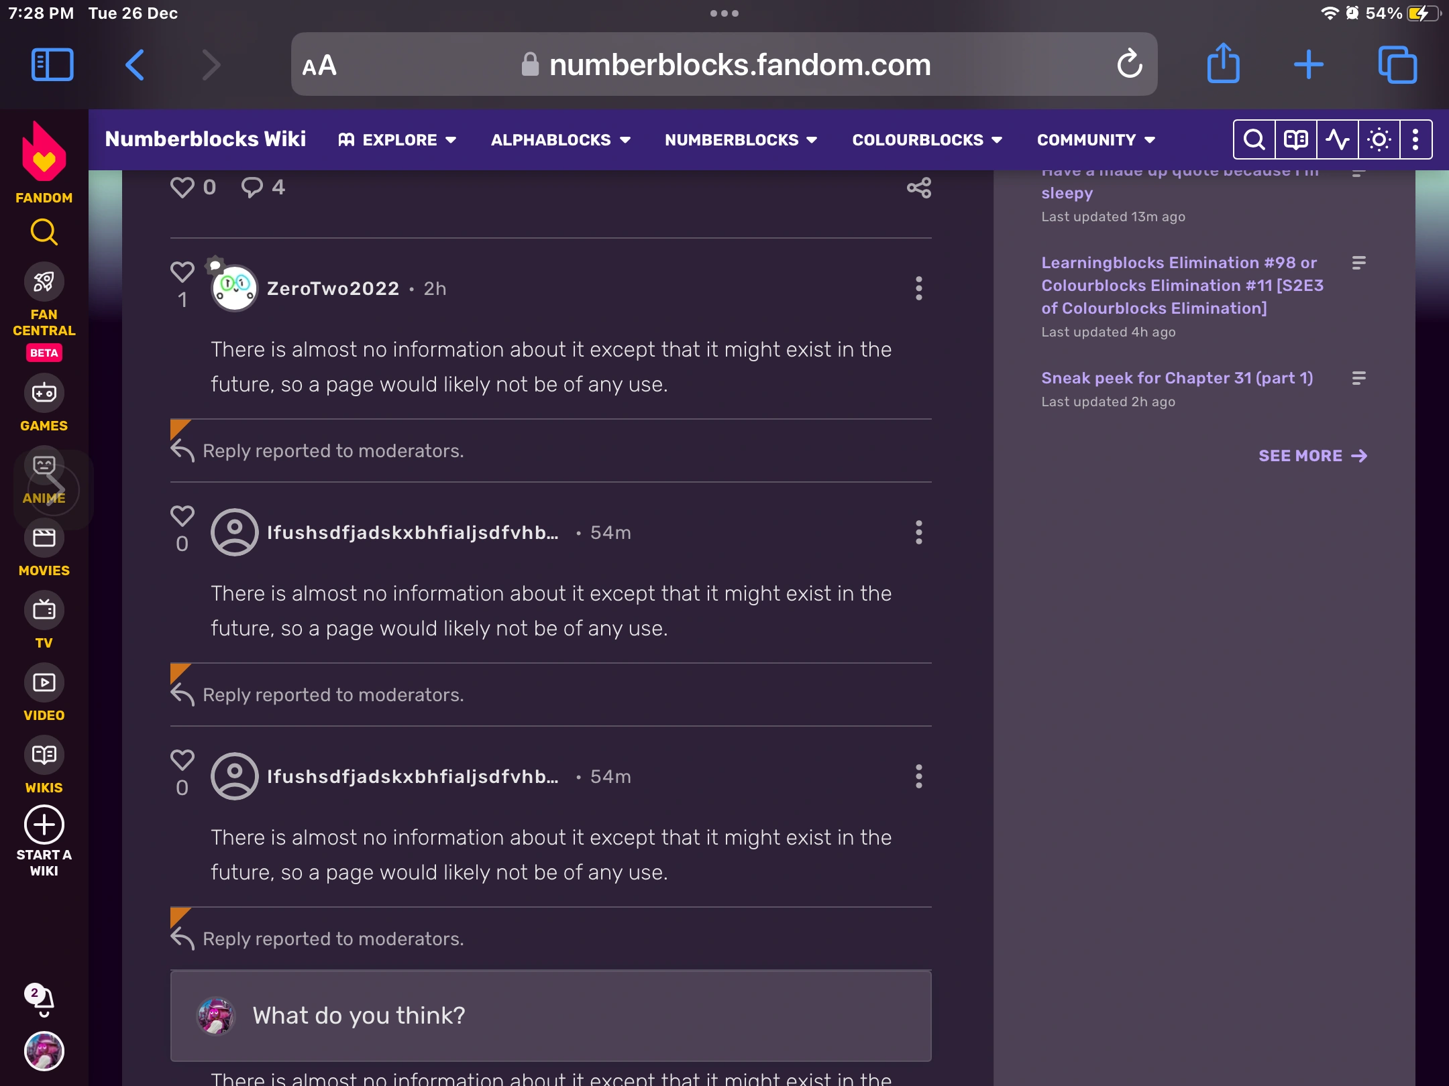Click the Fandom sidebar search icon

[44, 232]
